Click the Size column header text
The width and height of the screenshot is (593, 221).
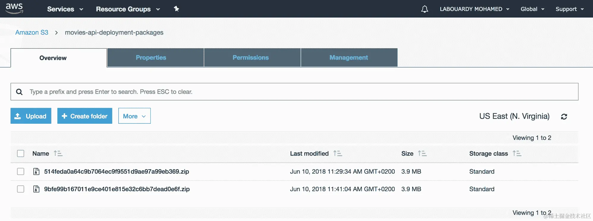tap(407, 153)
